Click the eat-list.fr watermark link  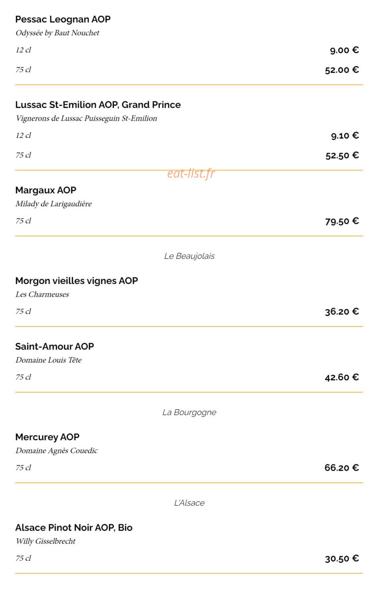191,173
